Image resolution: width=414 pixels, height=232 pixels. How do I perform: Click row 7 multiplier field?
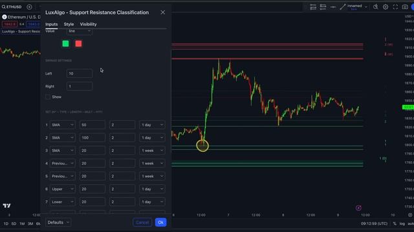point(122,202)
